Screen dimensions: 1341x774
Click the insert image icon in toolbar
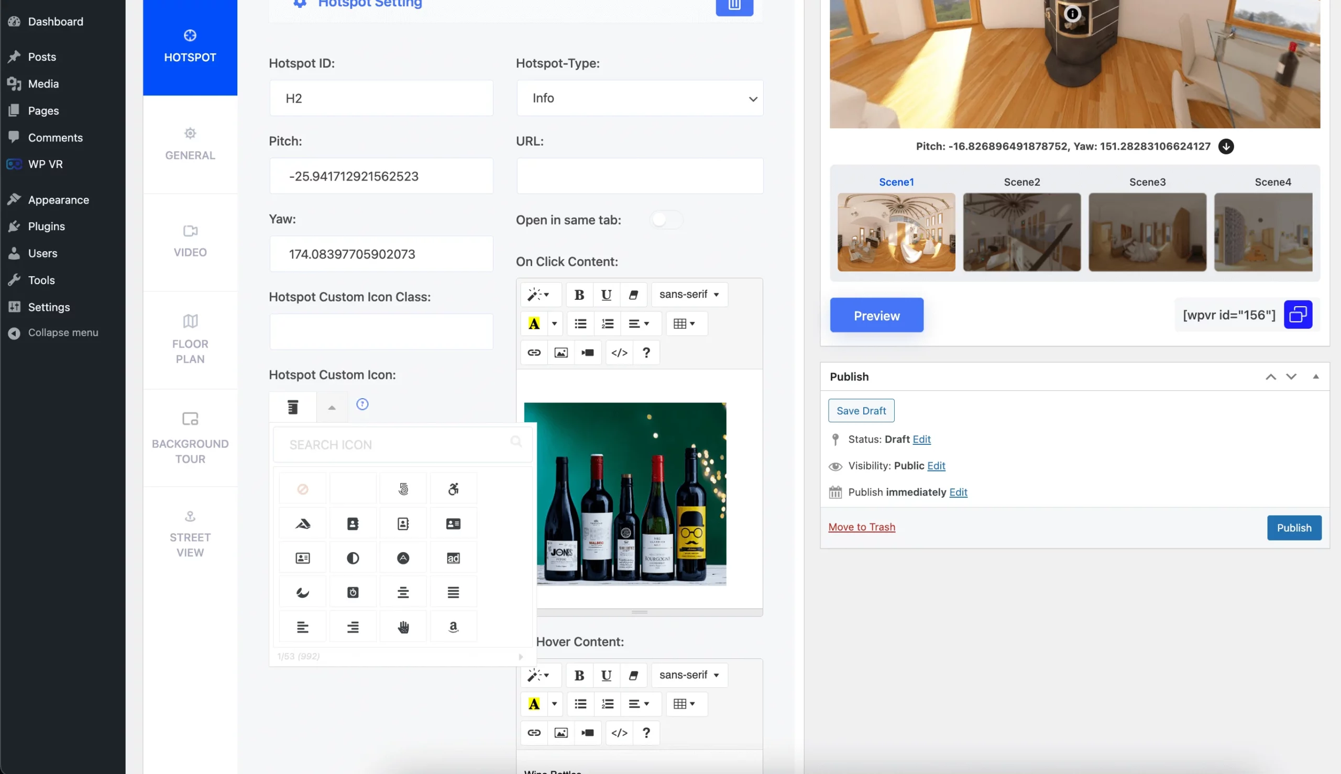click(560, 352)
